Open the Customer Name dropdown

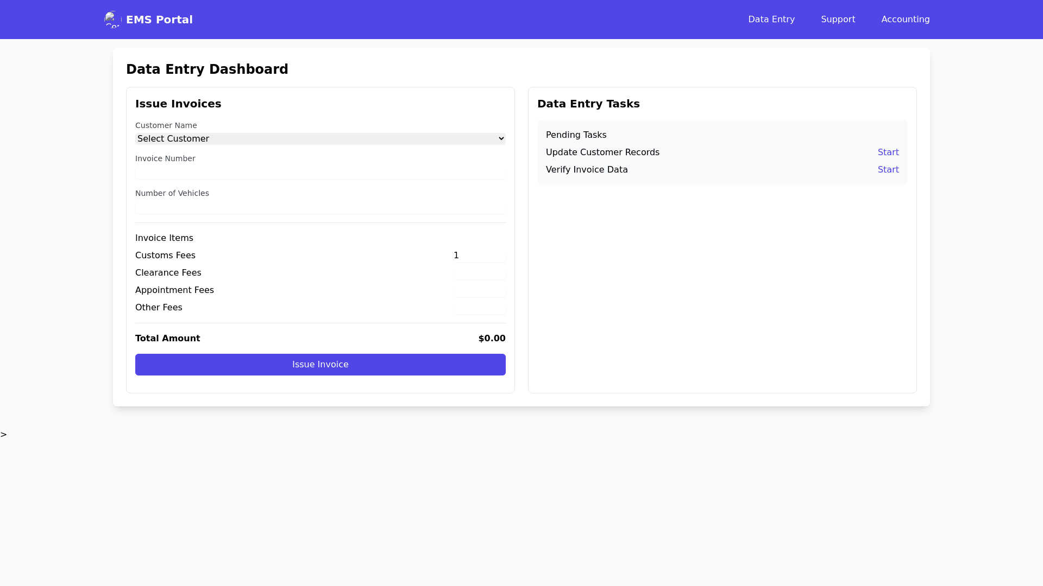click(320, 139)
